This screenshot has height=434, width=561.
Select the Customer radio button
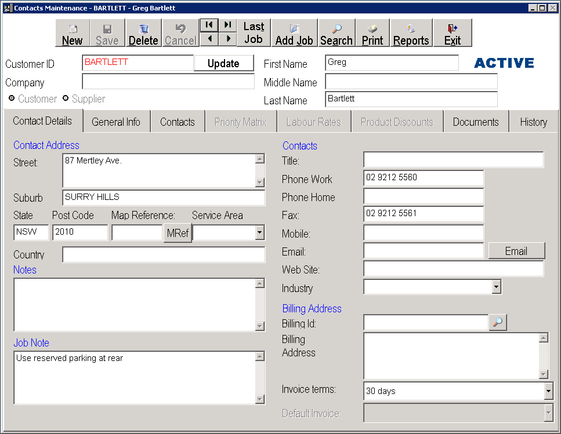[12, 99]
